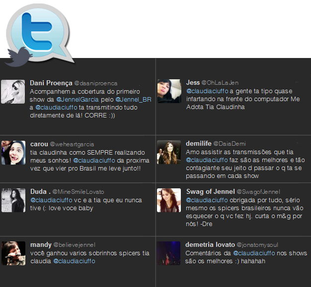Select demilife's profile picture
Image resolution: width=311 pixels, height=287 pixels.
point(169,153)
